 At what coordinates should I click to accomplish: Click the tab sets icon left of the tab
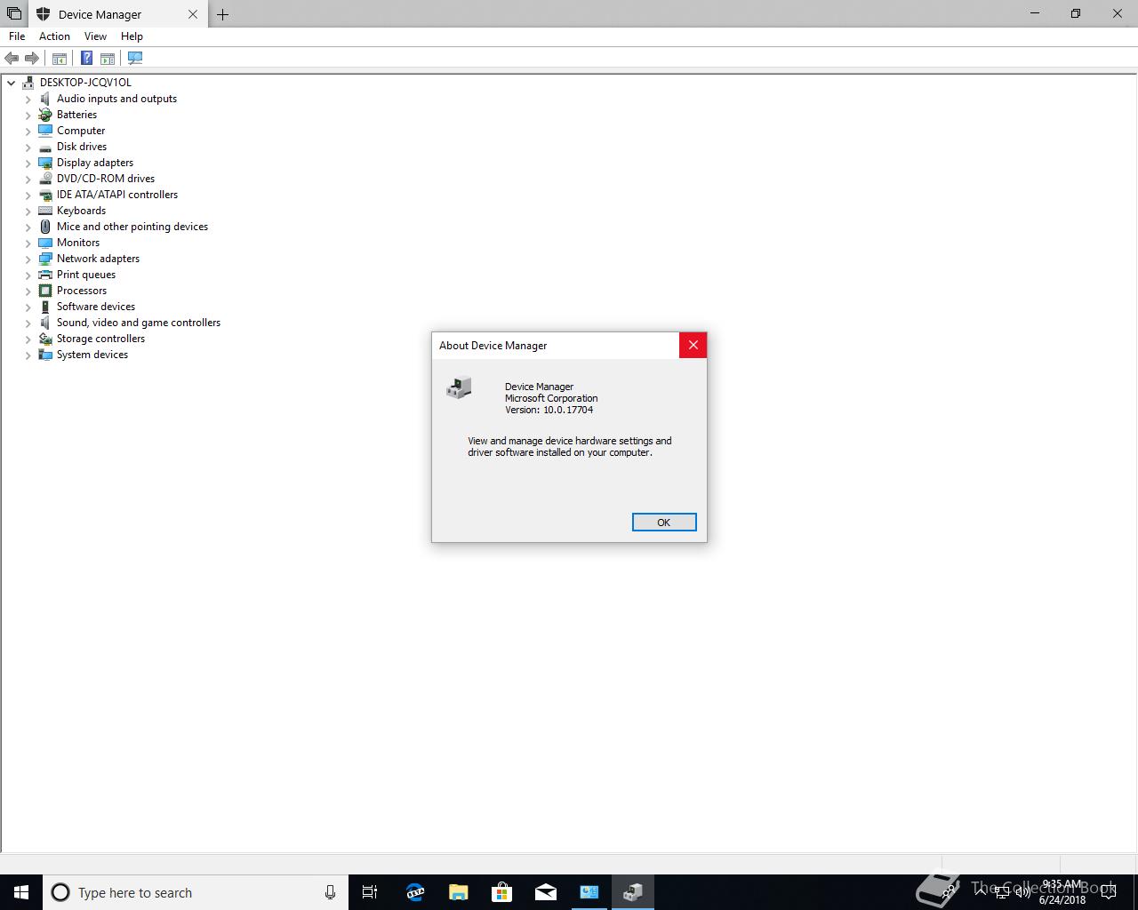pyautogui.click(x=14, y=14)
